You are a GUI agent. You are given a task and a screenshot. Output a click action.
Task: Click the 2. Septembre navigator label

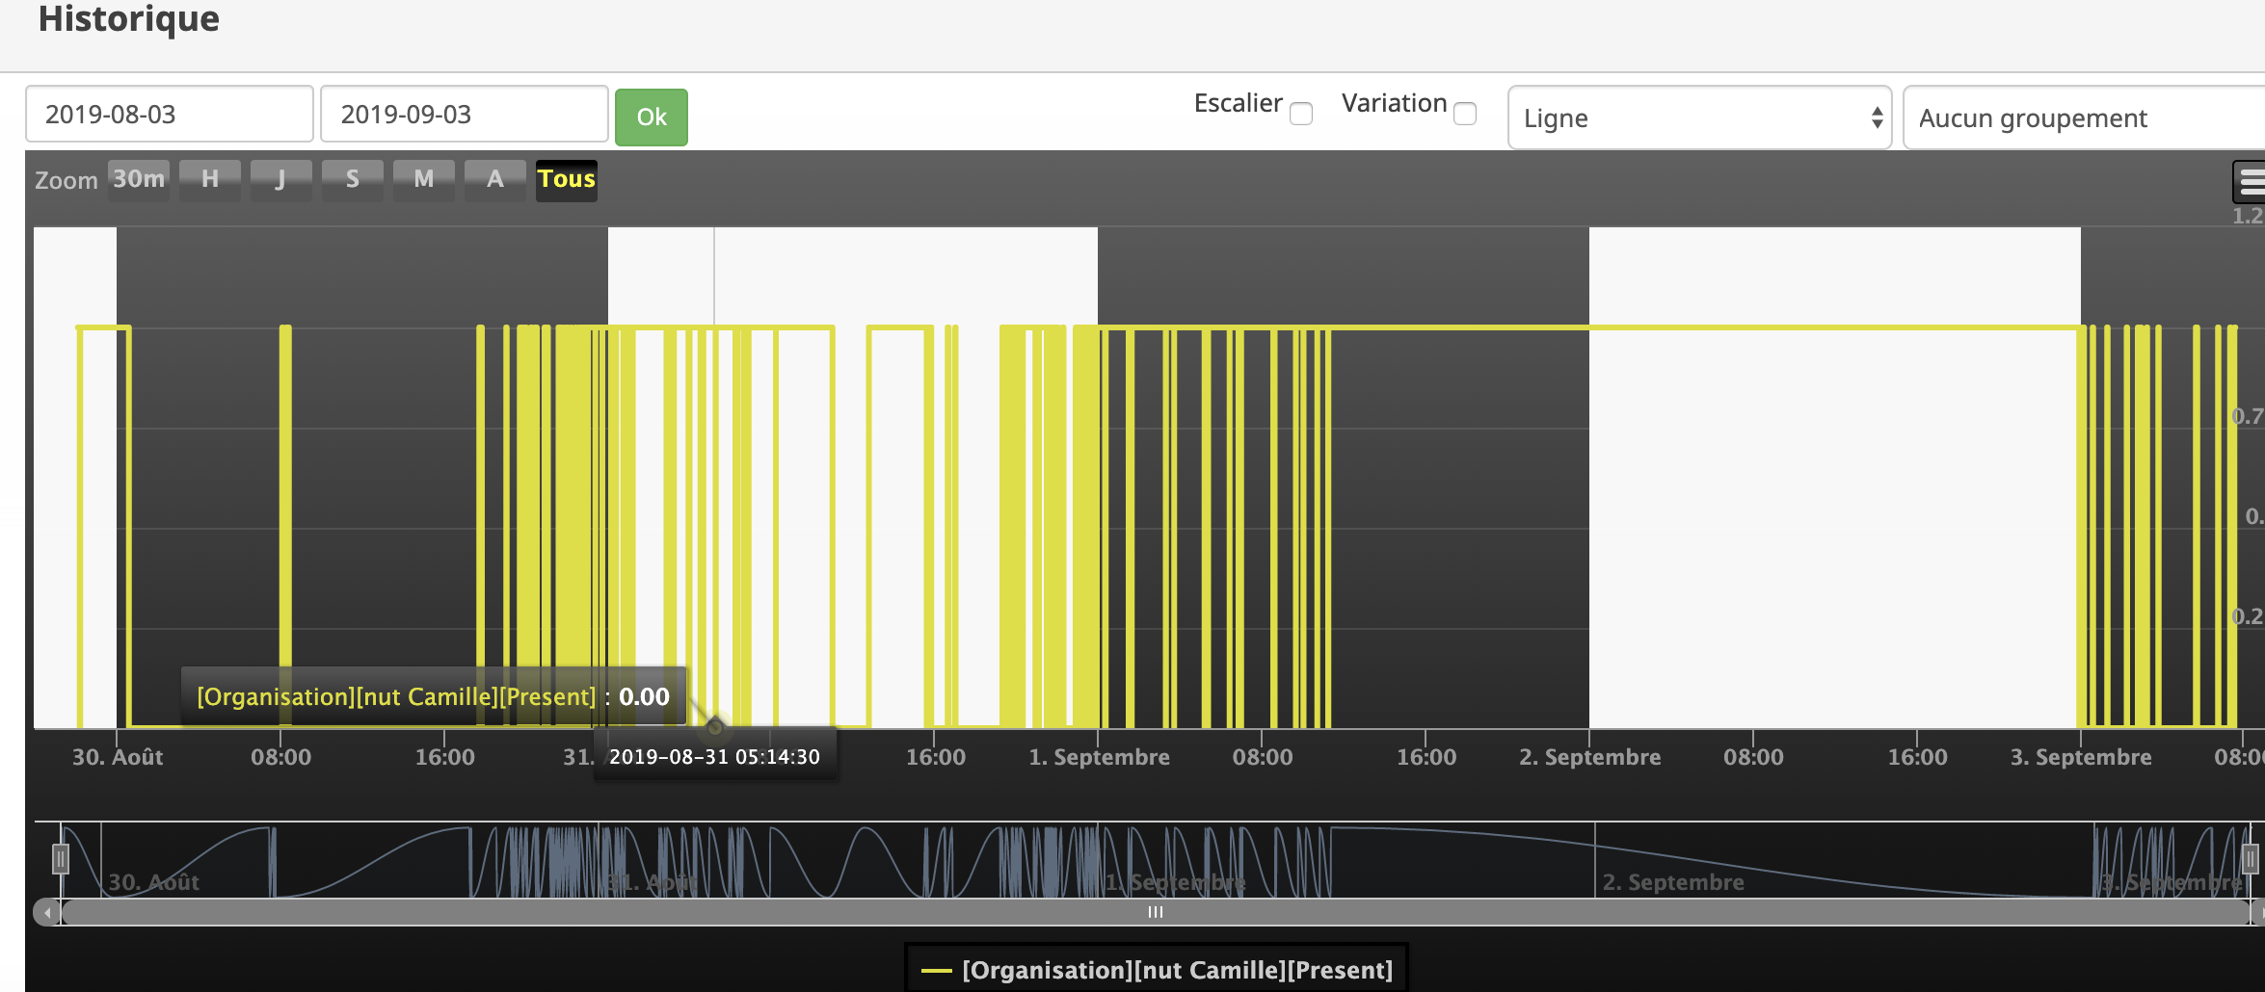coord(1673,882)
